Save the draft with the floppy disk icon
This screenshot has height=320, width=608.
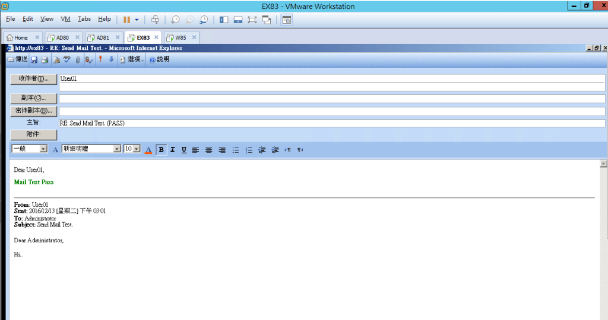pyautogui.click(x=34, y=59)
